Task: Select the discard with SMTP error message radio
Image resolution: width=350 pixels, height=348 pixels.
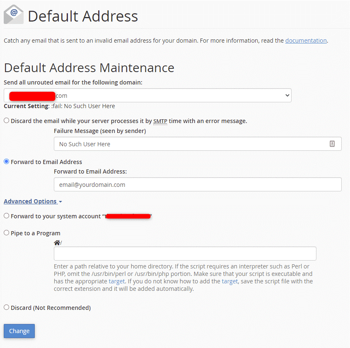Action: (x=7, y=121)
